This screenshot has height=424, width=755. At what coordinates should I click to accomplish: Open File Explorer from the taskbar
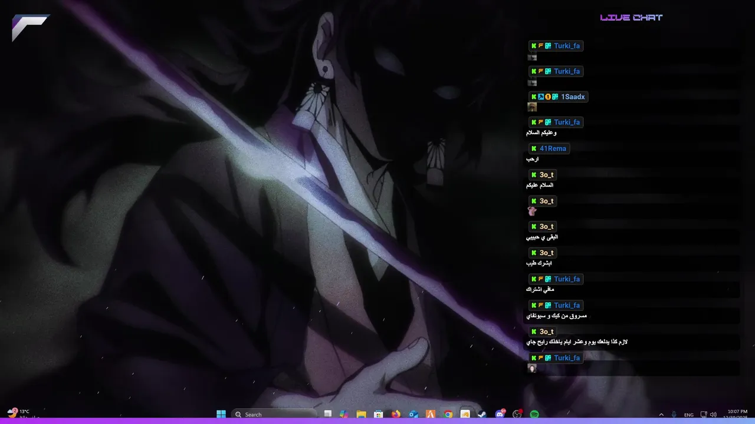click(x=361, y=414)
